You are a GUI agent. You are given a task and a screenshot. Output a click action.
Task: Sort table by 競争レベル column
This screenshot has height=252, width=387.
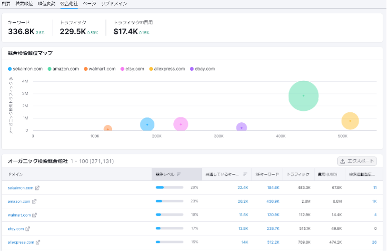(x=168, y=174)
